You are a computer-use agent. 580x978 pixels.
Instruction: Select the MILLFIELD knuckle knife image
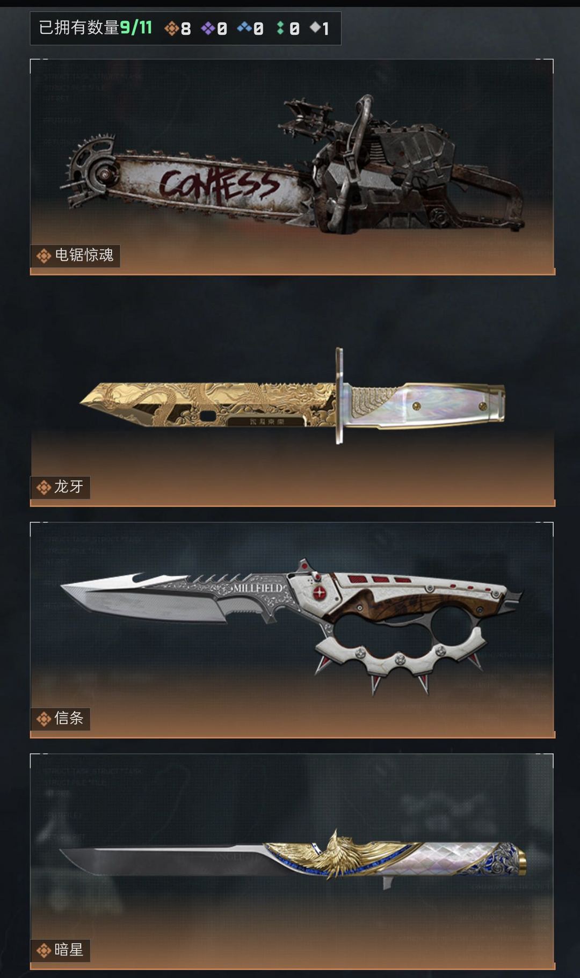[292, 626]
